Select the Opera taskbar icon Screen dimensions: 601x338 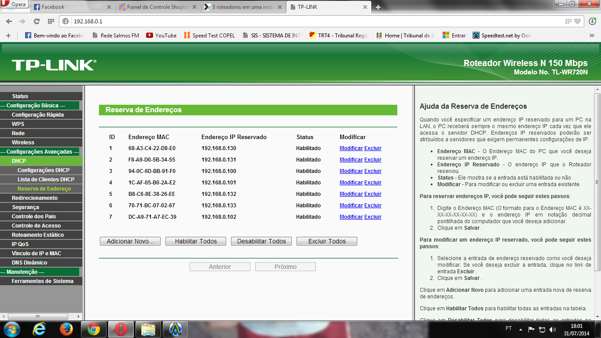(x=121, y=329)
